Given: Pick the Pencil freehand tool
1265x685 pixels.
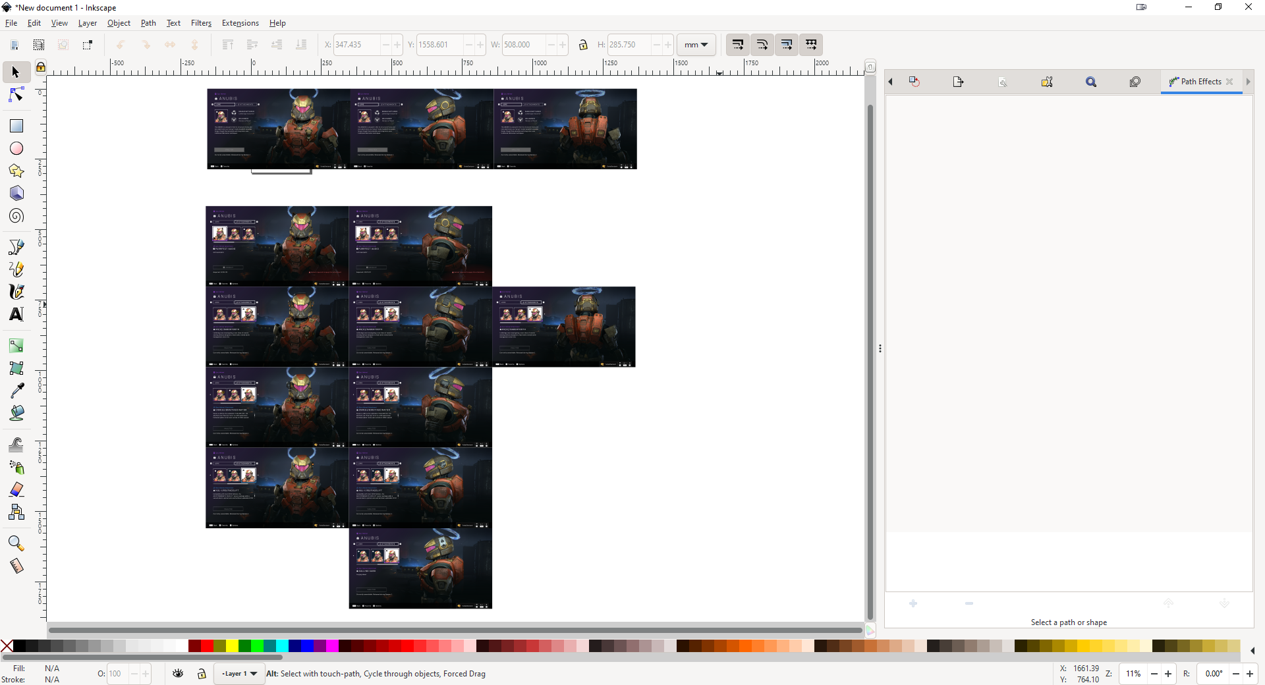Looking at the screenshot, I should 16,269.
